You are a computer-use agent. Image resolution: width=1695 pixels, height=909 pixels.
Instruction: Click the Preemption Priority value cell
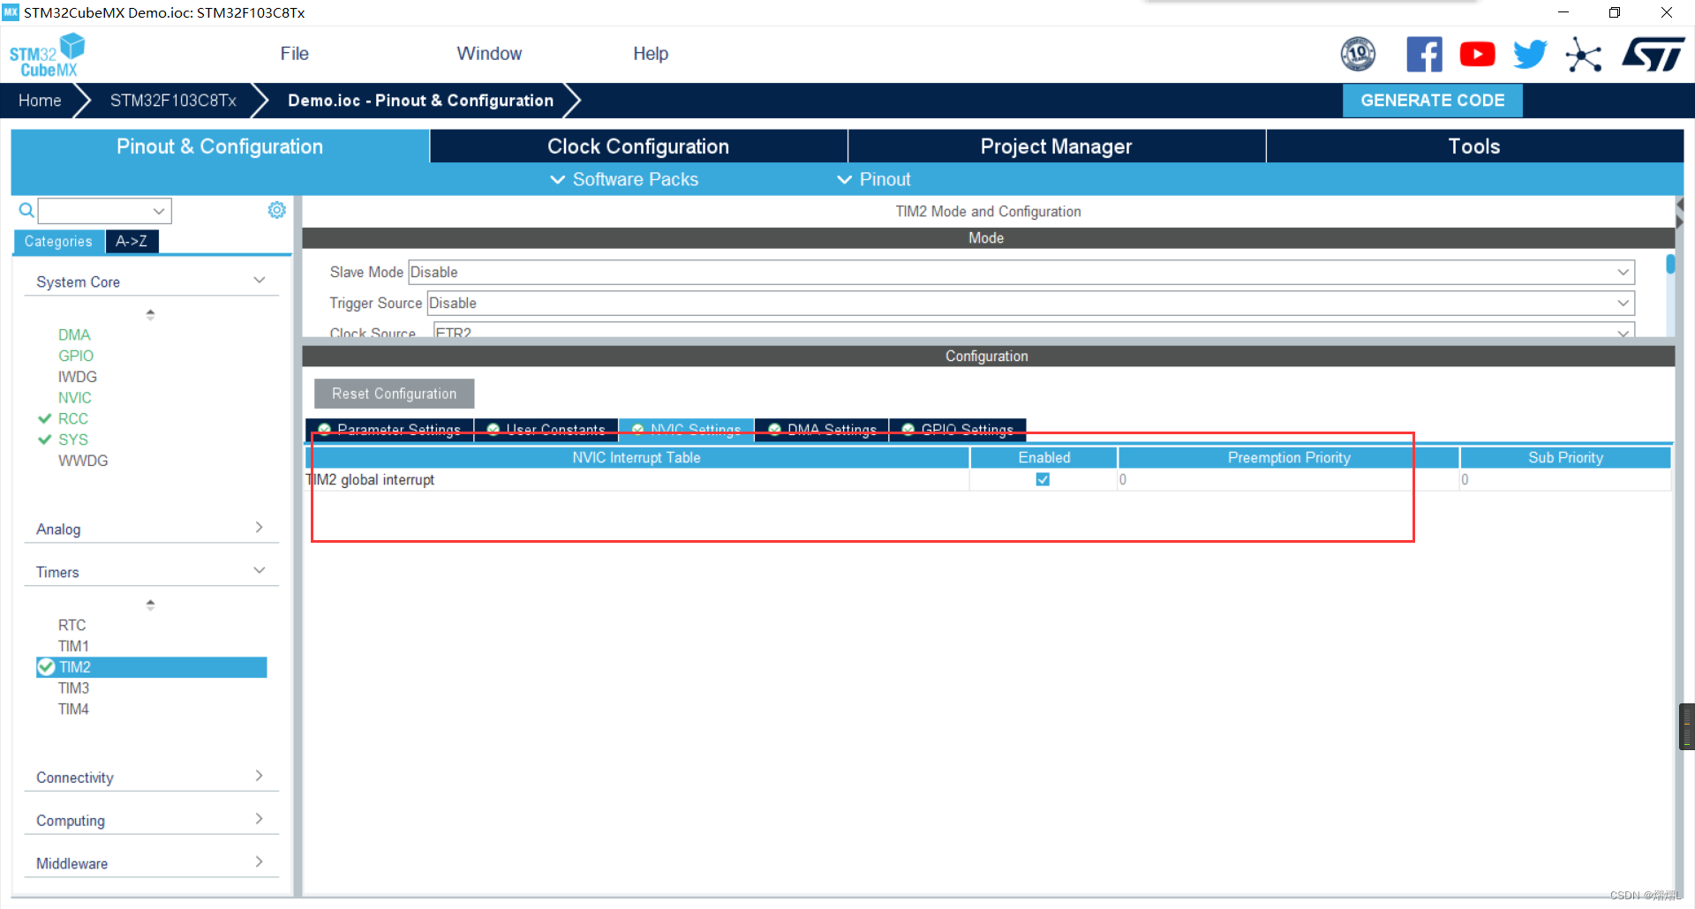pyautogui.click(x=1288, y=479)
